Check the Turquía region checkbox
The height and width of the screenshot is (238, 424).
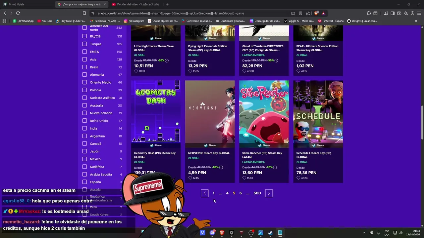[84, 44]
